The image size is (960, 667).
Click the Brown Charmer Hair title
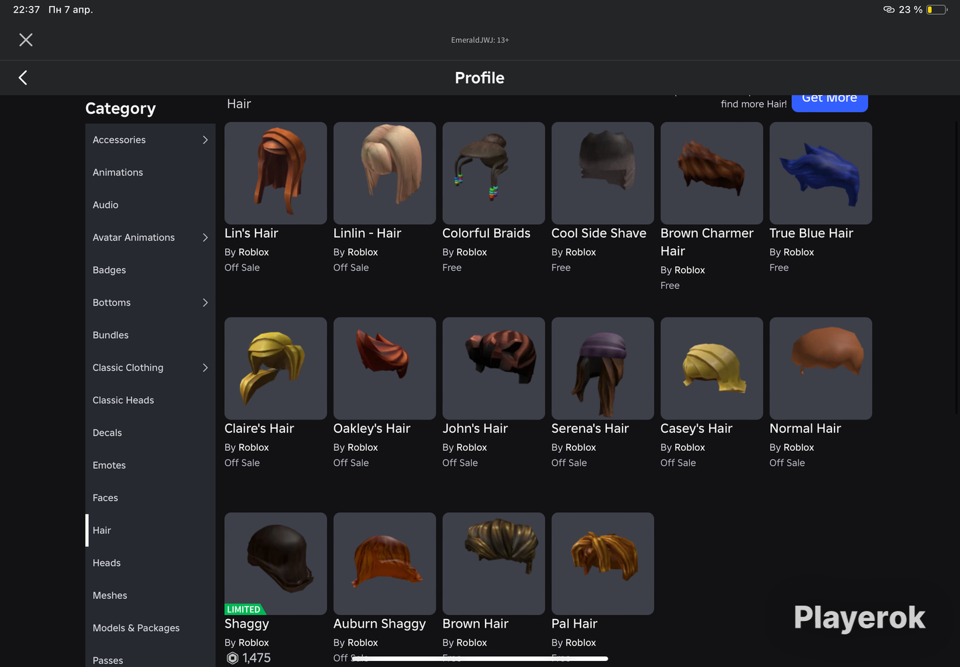tap(707, 242)
